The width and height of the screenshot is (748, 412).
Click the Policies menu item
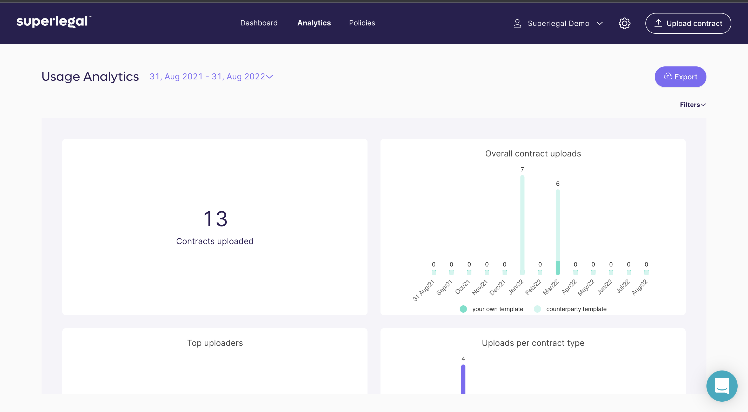coord(362,22)
